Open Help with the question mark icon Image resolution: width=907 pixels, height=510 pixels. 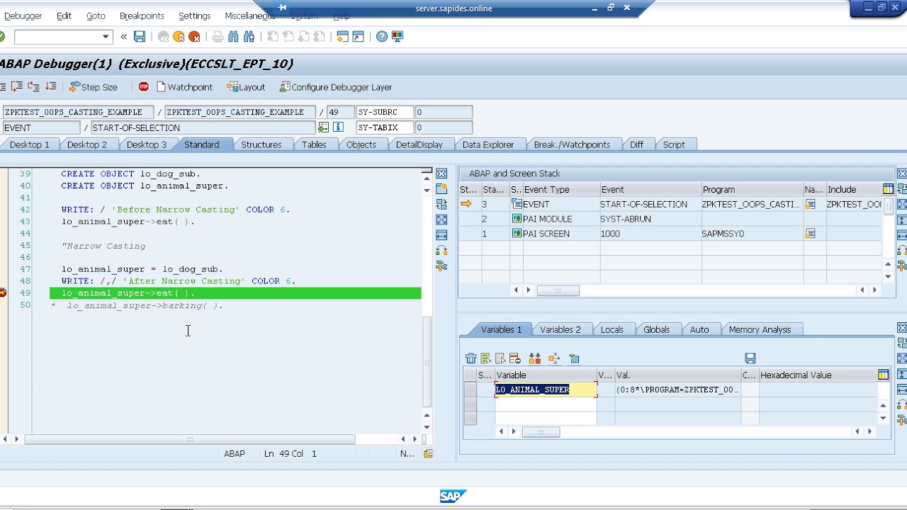click(x=382, y=37)
